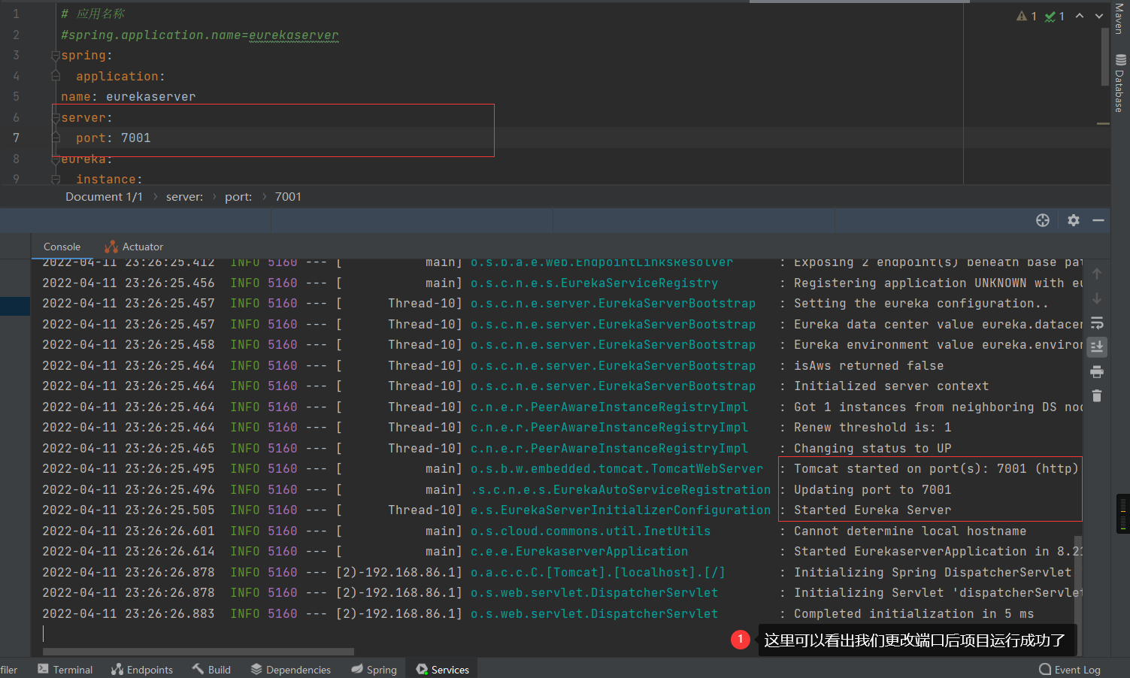Click the typo check indicator
The width and height of the screenshot is (1130, 678).
pyautogui.click(x=1054, y=16)
